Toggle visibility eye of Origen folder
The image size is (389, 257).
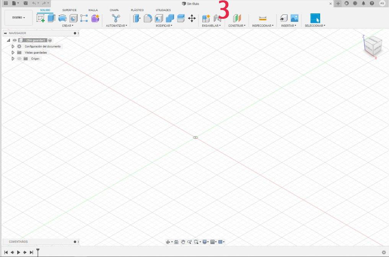coord(19,59)
